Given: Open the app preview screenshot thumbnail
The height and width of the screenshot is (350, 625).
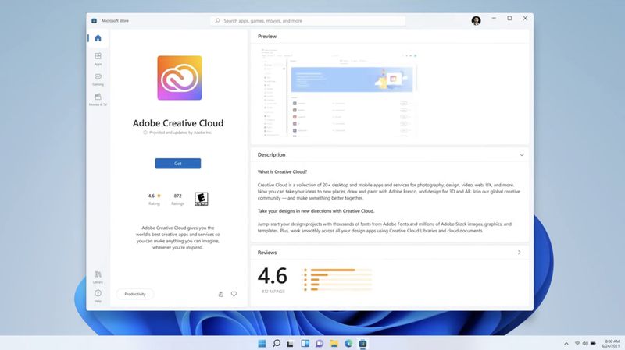Looking at the screenshot, I should 339,92.
